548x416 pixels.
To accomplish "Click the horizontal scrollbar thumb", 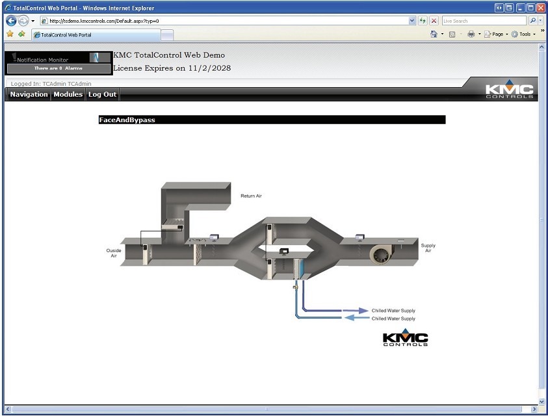I will (267, 409).
